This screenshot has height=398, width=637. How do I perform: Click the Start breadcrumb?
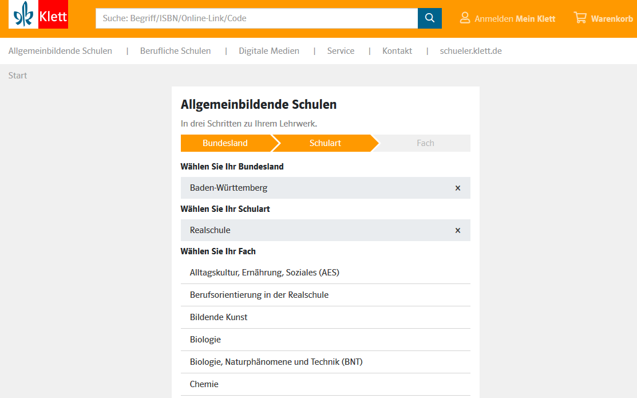pyautogui.click(x=18, y=76)
